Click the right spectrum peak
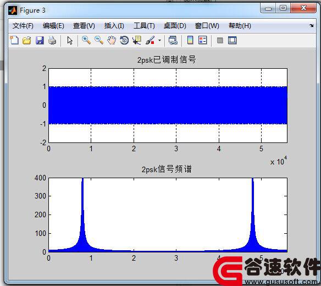The image size is (321, 286). click(253, 215)
